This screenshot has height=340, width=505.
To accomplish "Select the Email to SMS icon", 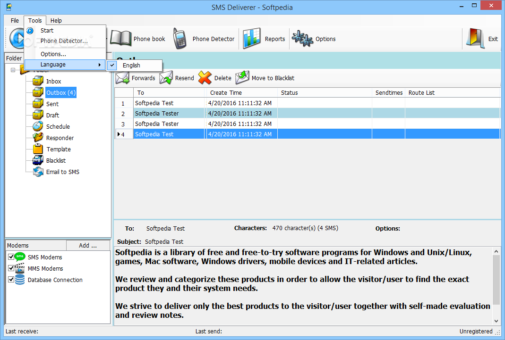I will click(38, 172).
